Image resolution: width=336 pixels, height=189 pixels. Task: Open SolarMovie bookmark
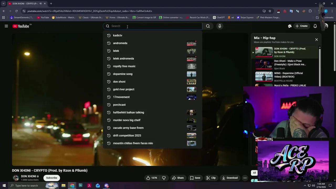pos(64,18)
